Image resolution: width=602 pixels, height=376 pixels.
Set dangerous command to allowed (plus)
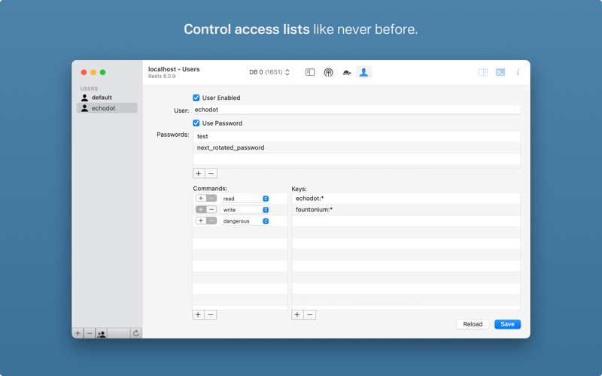coord(201,220)
